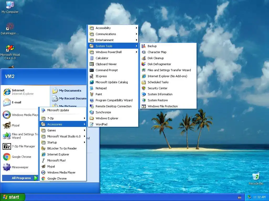Click the system tray clock
Image resolution: width=269 pixels, height=201 pixels.
point(259,197)
